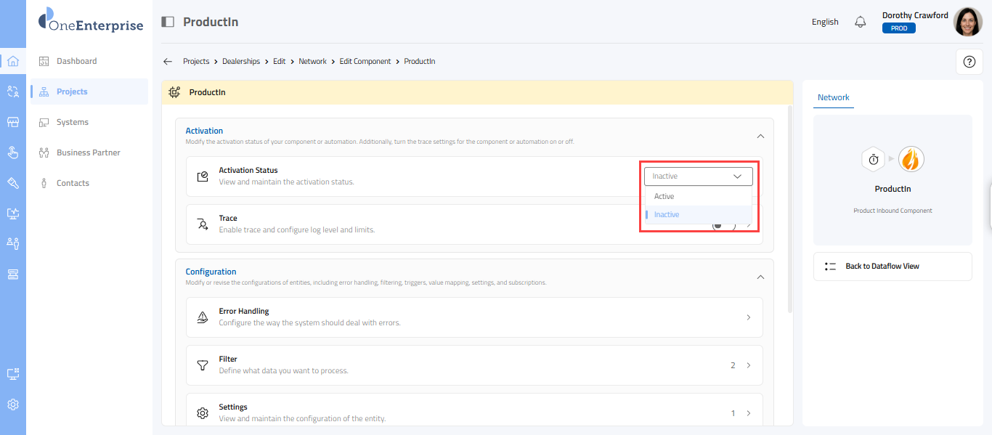The image size is (992, 435).
Task: Click the home icon in left rail
Action: [x=12, y=61]
